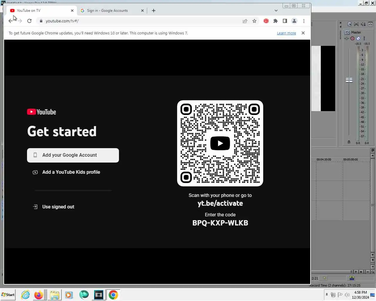Close the YouTube on TV tab

coord(72,11)
